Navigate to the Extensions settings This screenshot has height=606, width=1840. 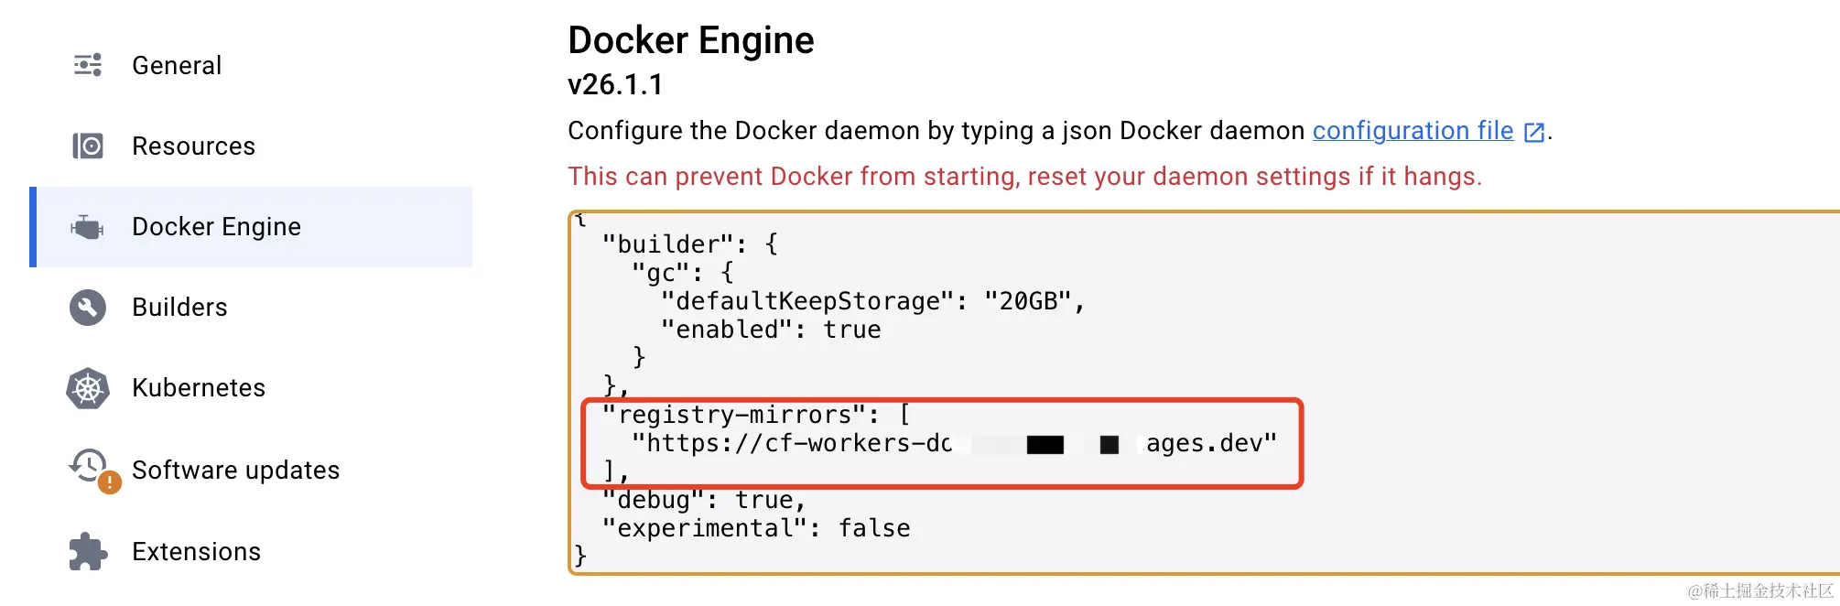tap(196, 552)
